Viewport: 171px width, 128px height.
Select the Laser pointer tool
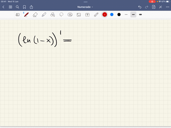click(96, 15)
